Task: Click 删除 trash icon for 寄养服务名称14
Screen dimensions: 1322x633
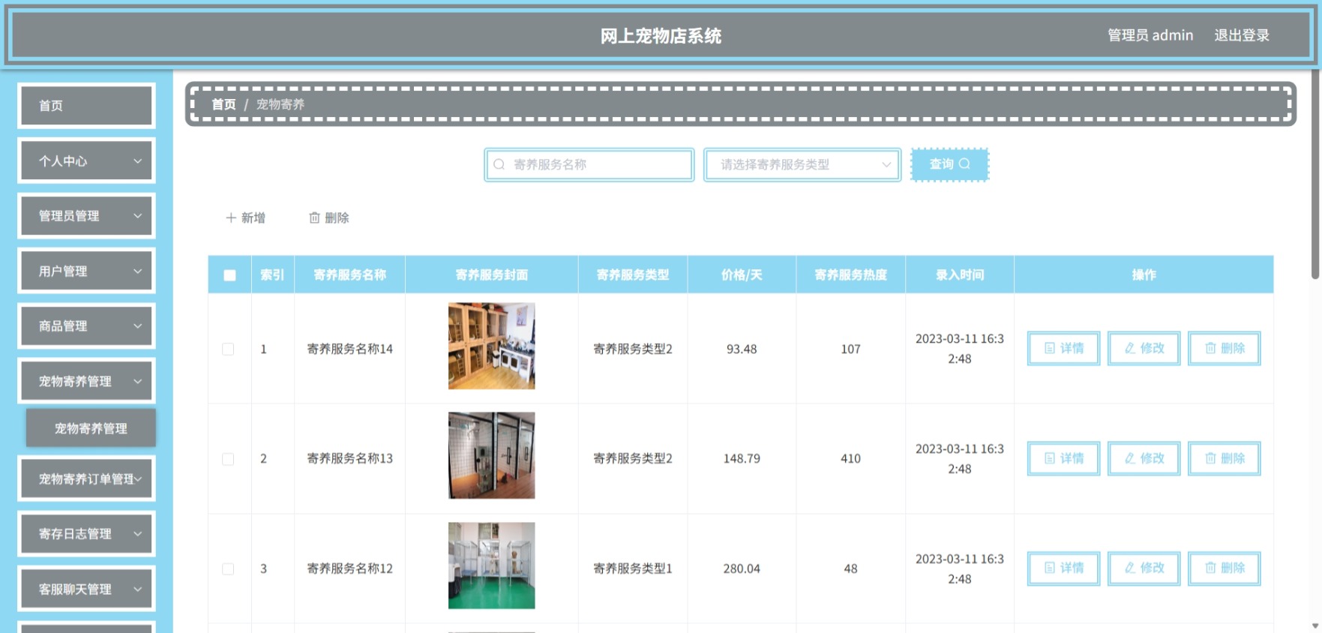Action: point(1210,348)
